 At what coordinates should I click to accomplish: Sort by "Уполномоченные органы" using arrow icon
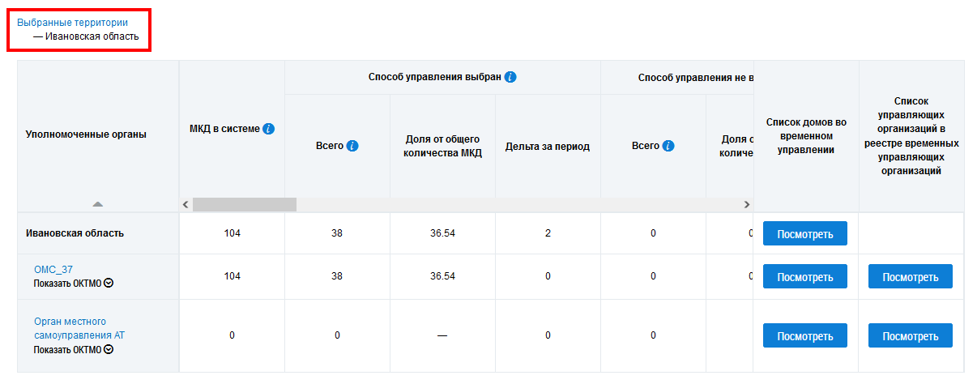97,204
